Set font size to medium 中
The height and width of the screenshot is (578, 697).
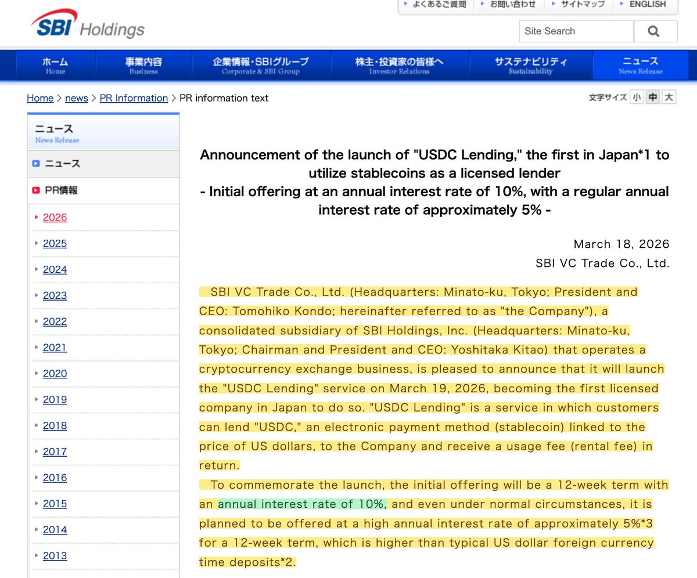653,97
